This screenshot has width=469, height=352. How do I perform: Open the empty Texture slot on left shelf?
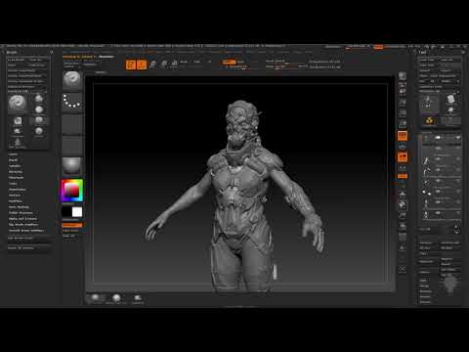72,145
